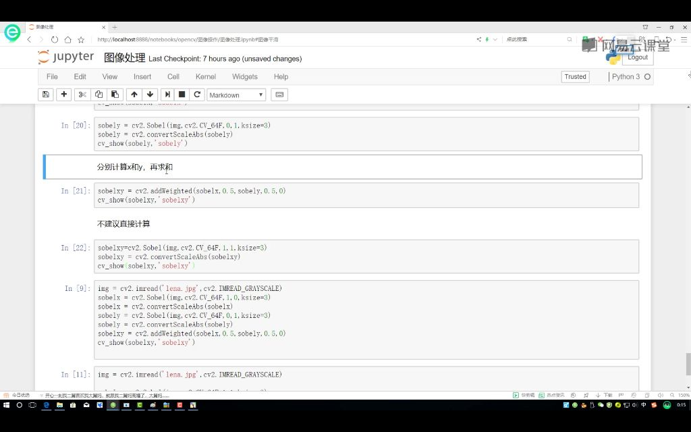The height and width of the screenshot is (432, 691).
Task: Restart the kernel with the circular arrow icon
Action: click(197, 94)
